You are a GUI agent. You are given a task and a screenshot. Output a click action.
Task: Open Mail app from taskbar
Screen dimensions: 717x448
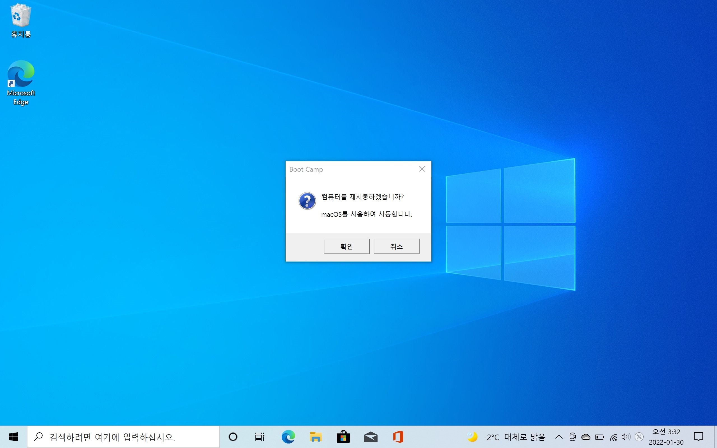tap(371, 437)
